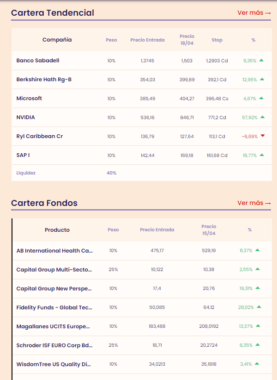Click the red down arrow for Ryl Caribbean Cr
277x380 pixels.
262,136
